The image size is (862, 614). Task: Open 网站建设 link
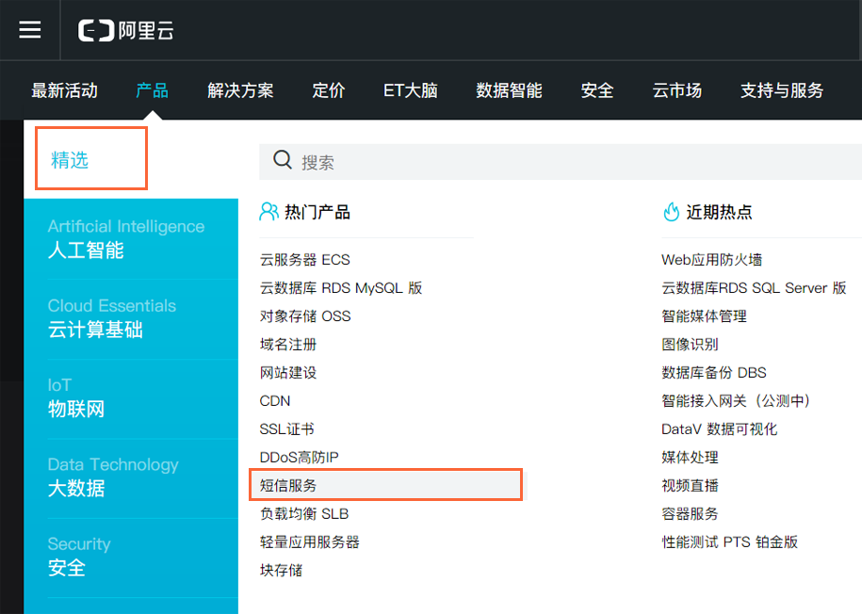288,373
